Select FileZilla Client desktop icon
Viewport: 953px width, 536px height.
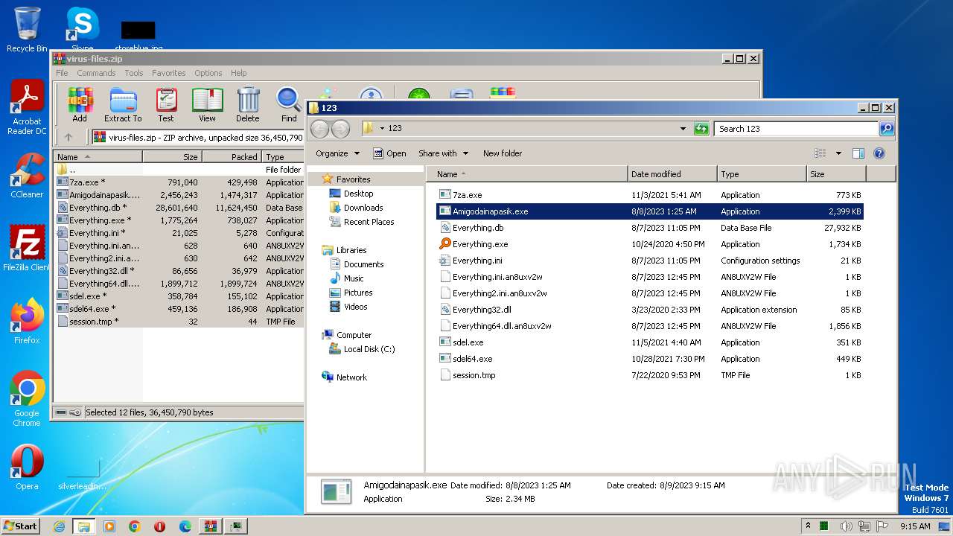pyautogui.click(x=27, y=248)
